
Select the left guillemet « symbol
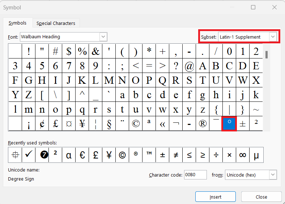162,123
